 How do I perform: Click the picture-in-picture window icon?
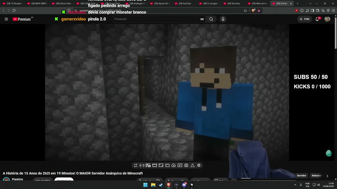[x=161, y=165]
